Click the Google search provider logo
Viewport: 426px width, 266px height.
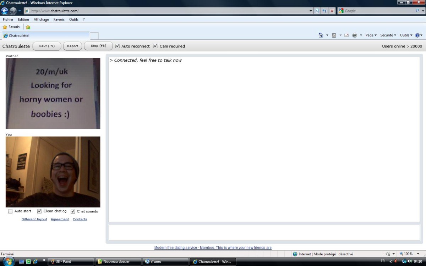click(x=341, y=11)
